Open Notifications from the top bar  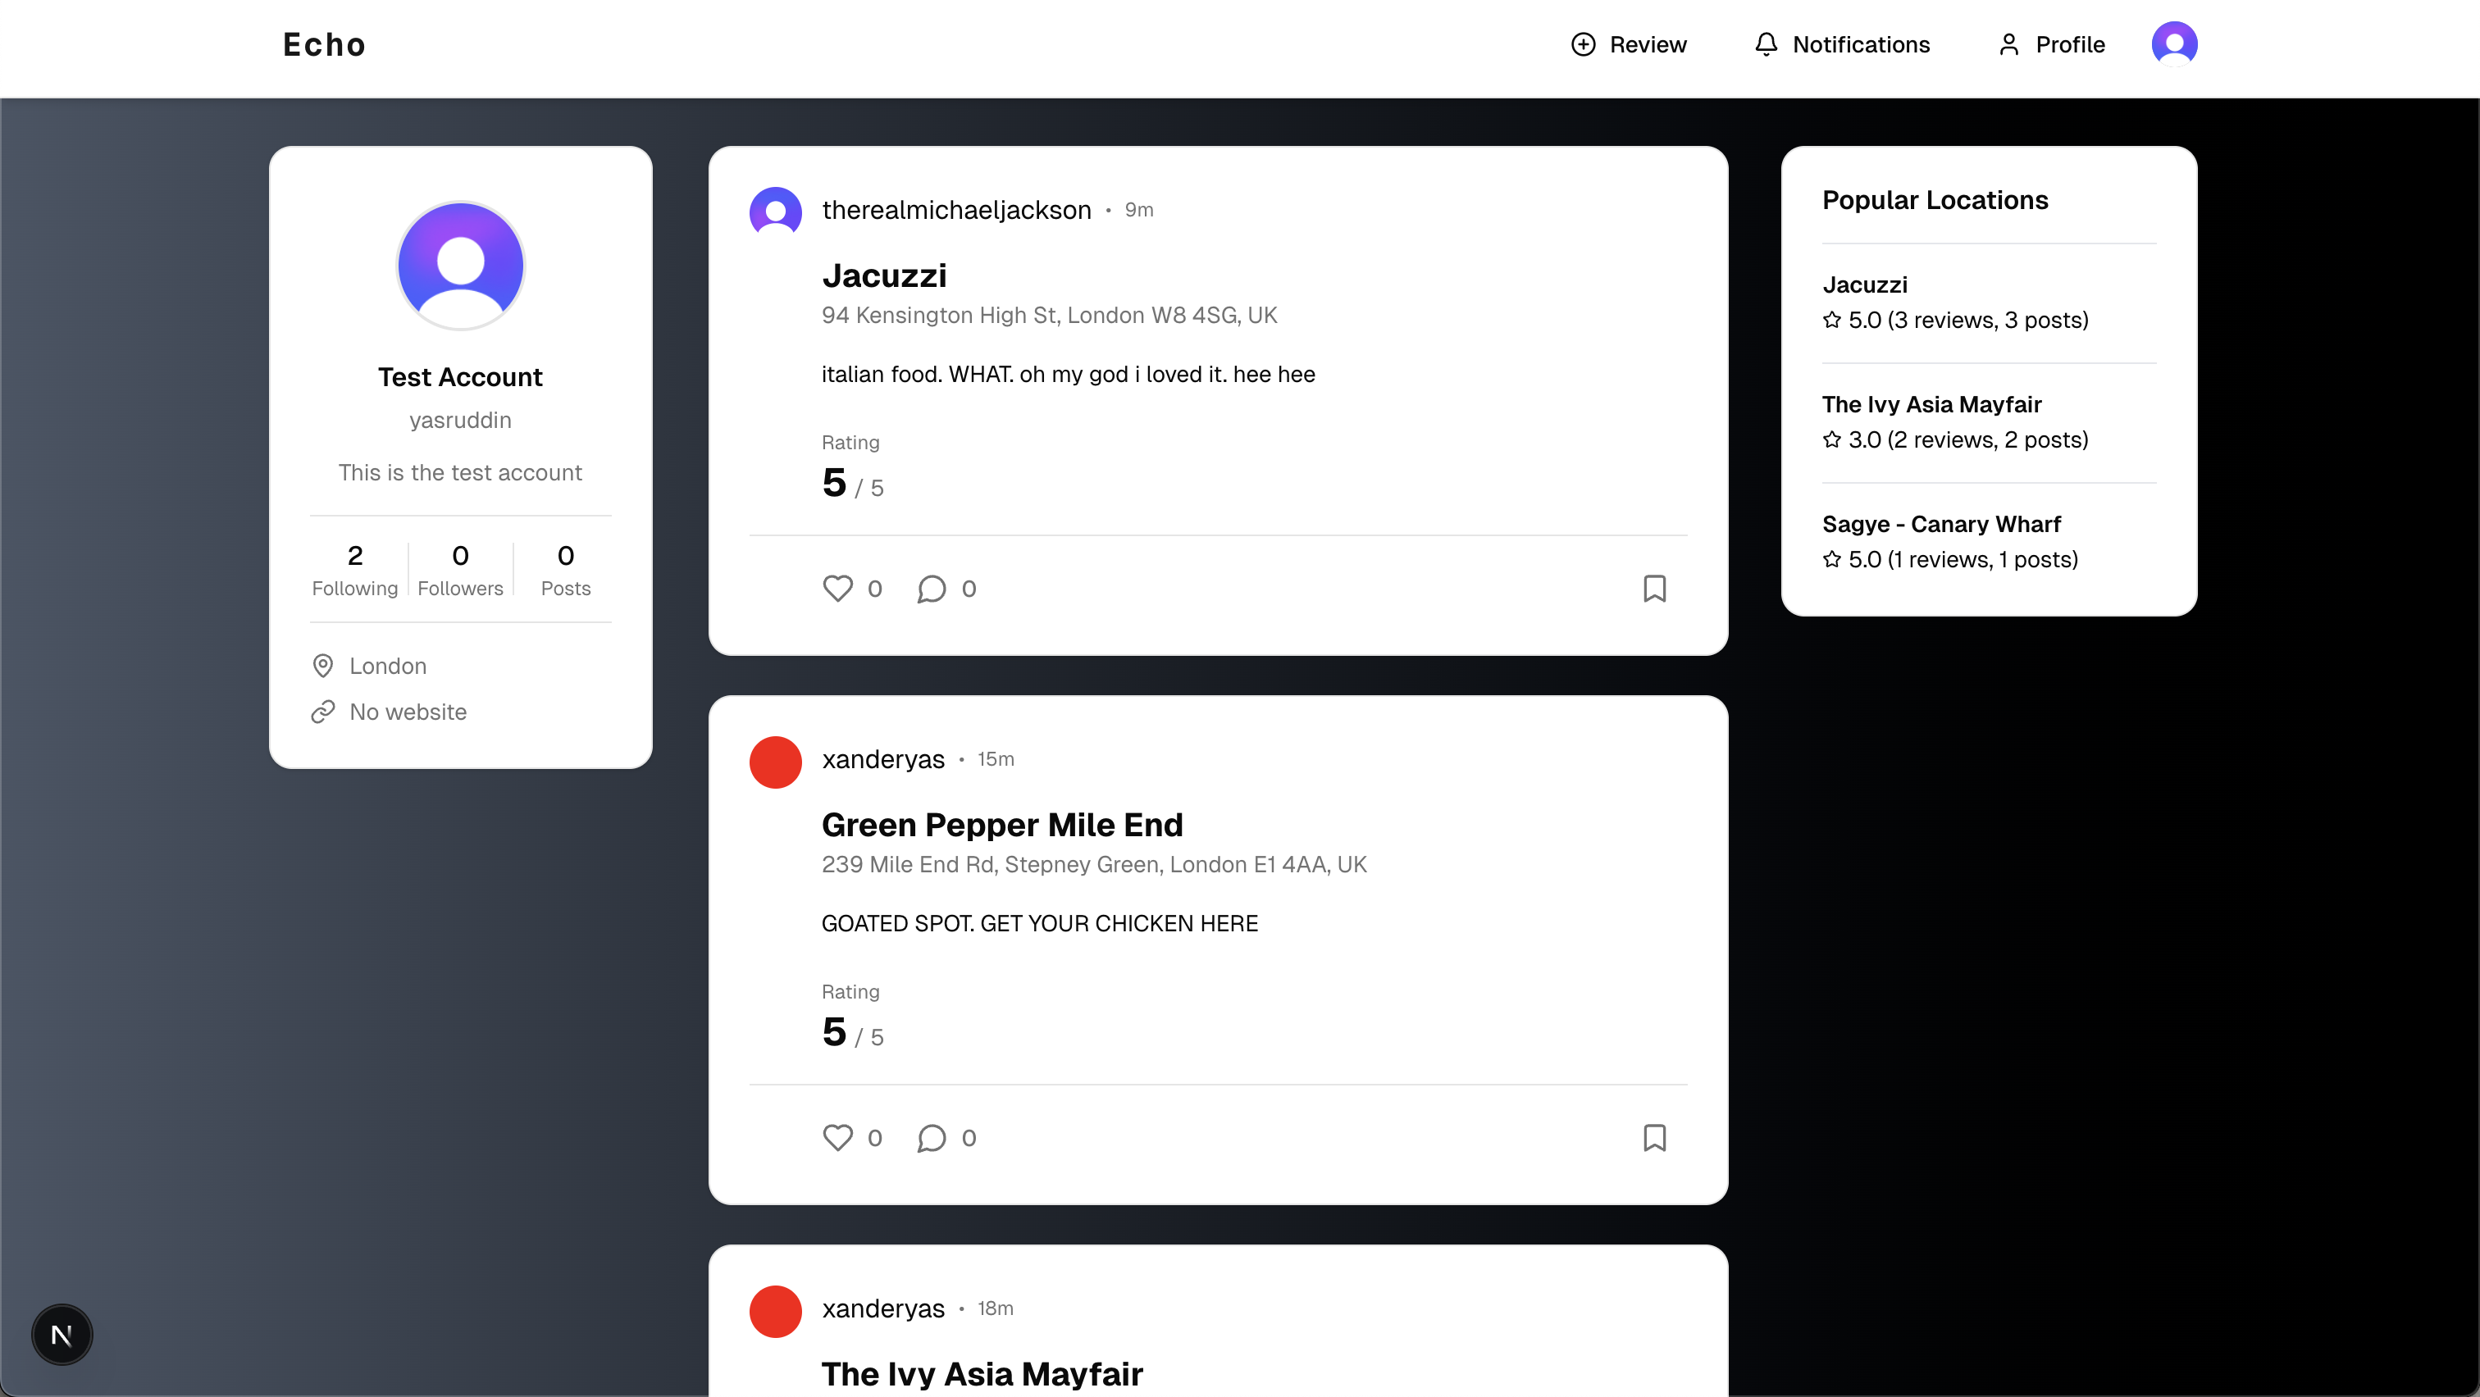point(1842,44)
